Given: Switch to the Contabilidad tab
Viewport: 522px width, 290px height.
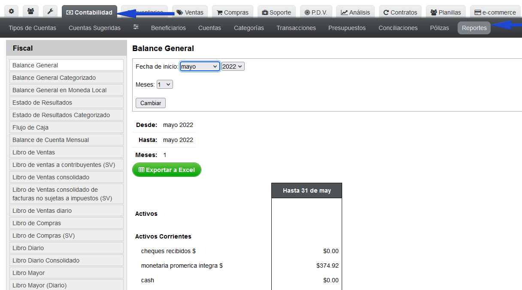Looking at the screenshot, I should tap(89, 12).
